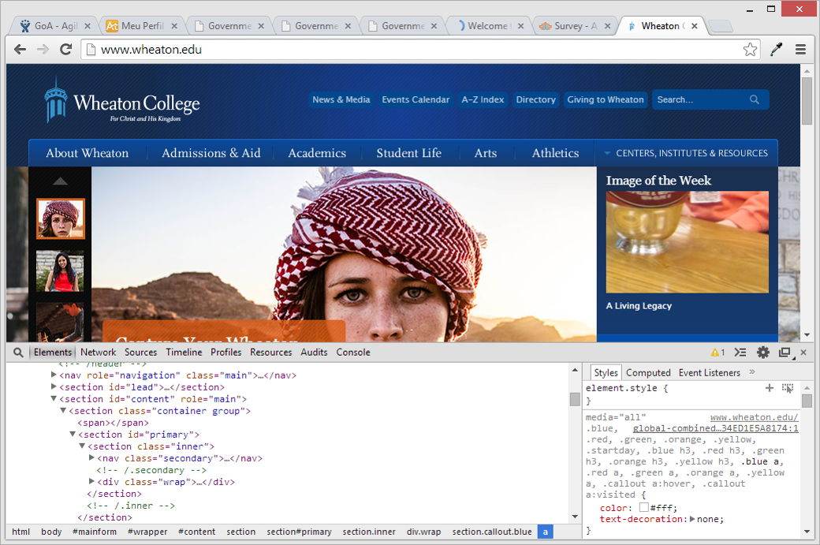Select the inspect element magnifier in DevTools
820x545 pixels.
(x=17, y=352)
